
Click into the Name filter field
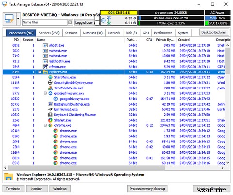(x=45, y=22)
